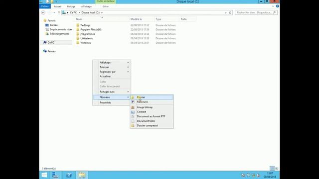Click the quick access toolbar dropdown arrow

pos(56,1)
